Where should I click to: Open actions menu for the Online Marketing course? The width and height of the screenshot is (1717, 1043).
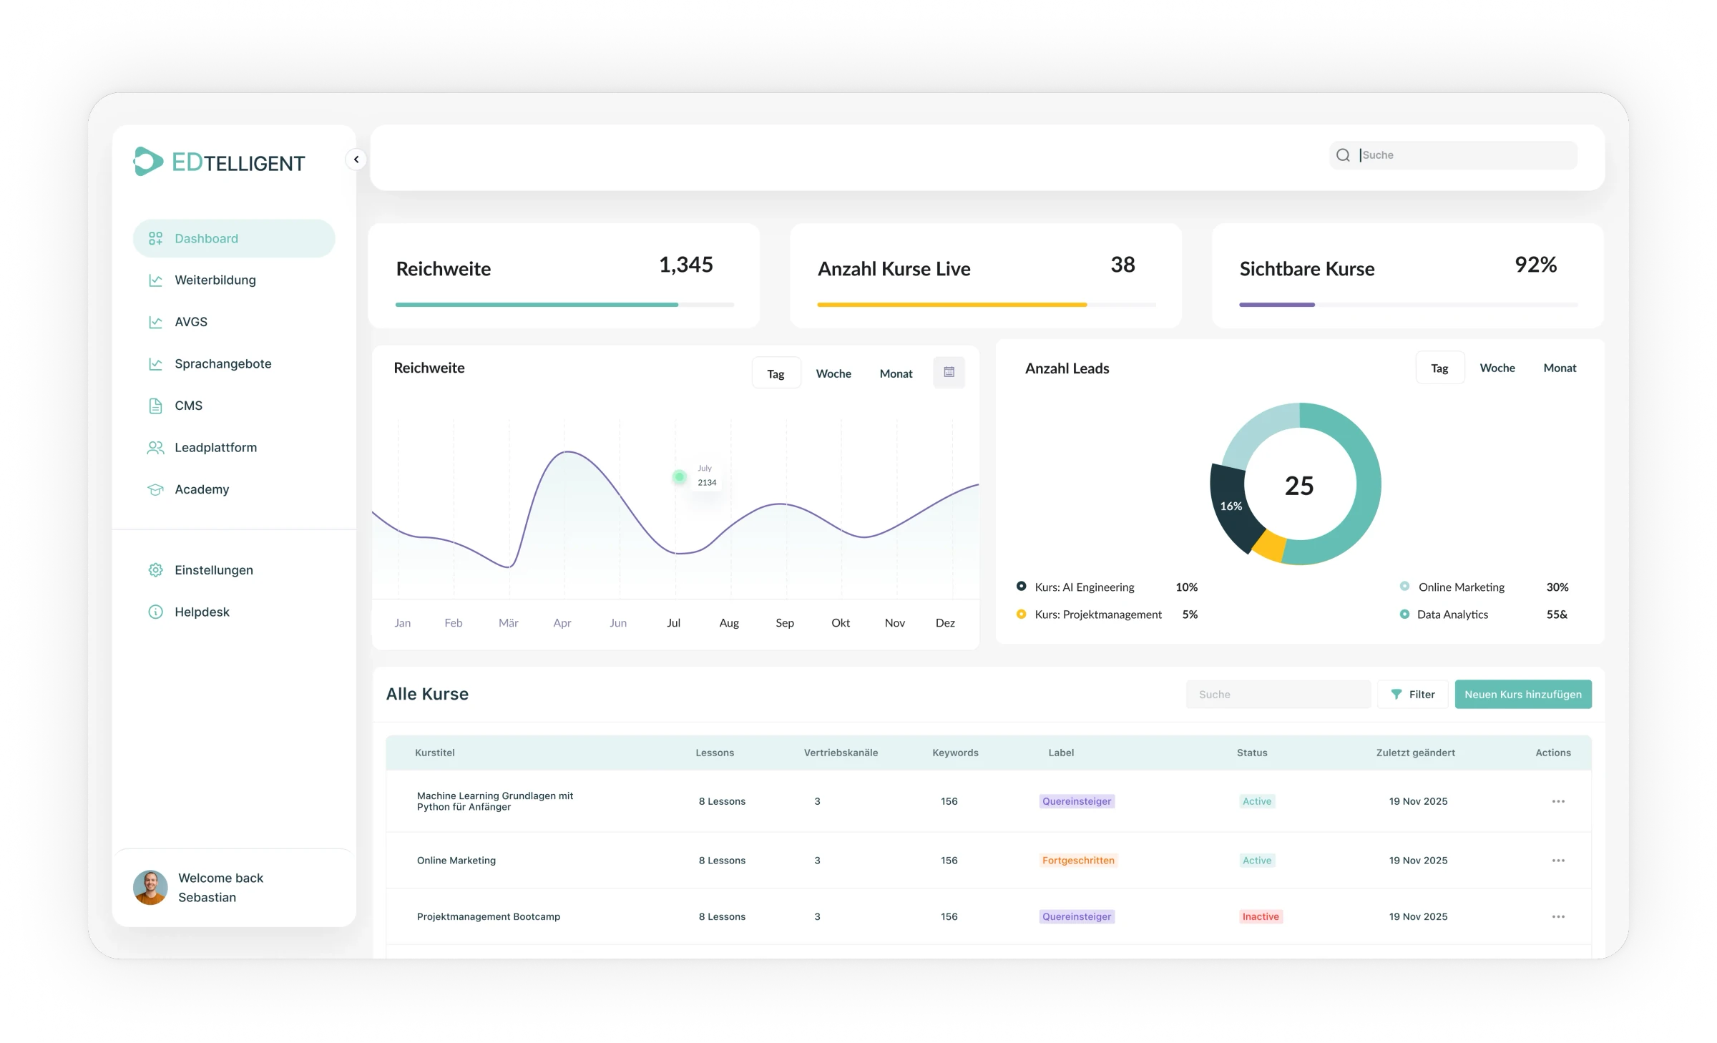point(1557,860)
